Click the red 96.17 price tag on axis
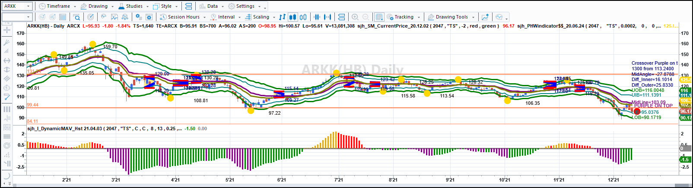The image size is (693, 188). click(x=685, y=111)
